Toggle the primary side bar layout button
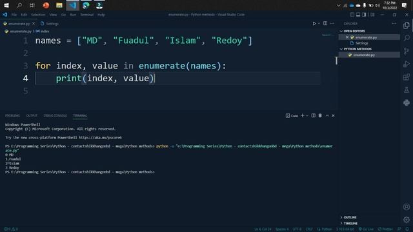 pos(352,15)
